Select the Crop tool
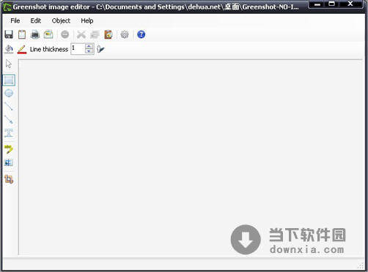The height and width of the screenshot is (272, 368). point(9,179)
